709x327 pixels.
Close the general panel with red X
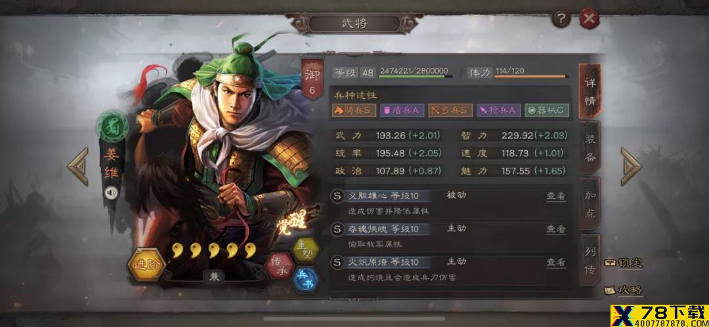coord(589,18)
